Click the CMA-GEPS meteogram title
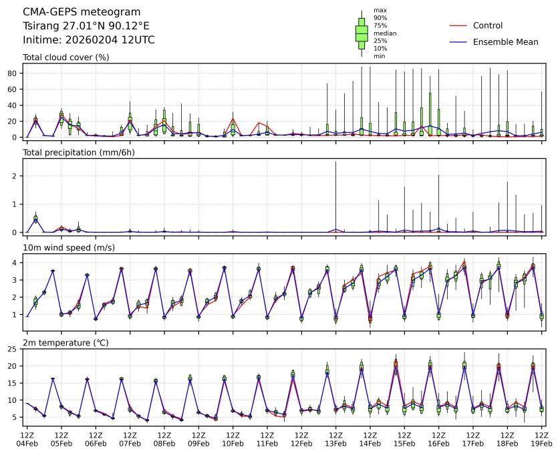The height and width of the screenshot is (455, 560). [x=82, y=12]
